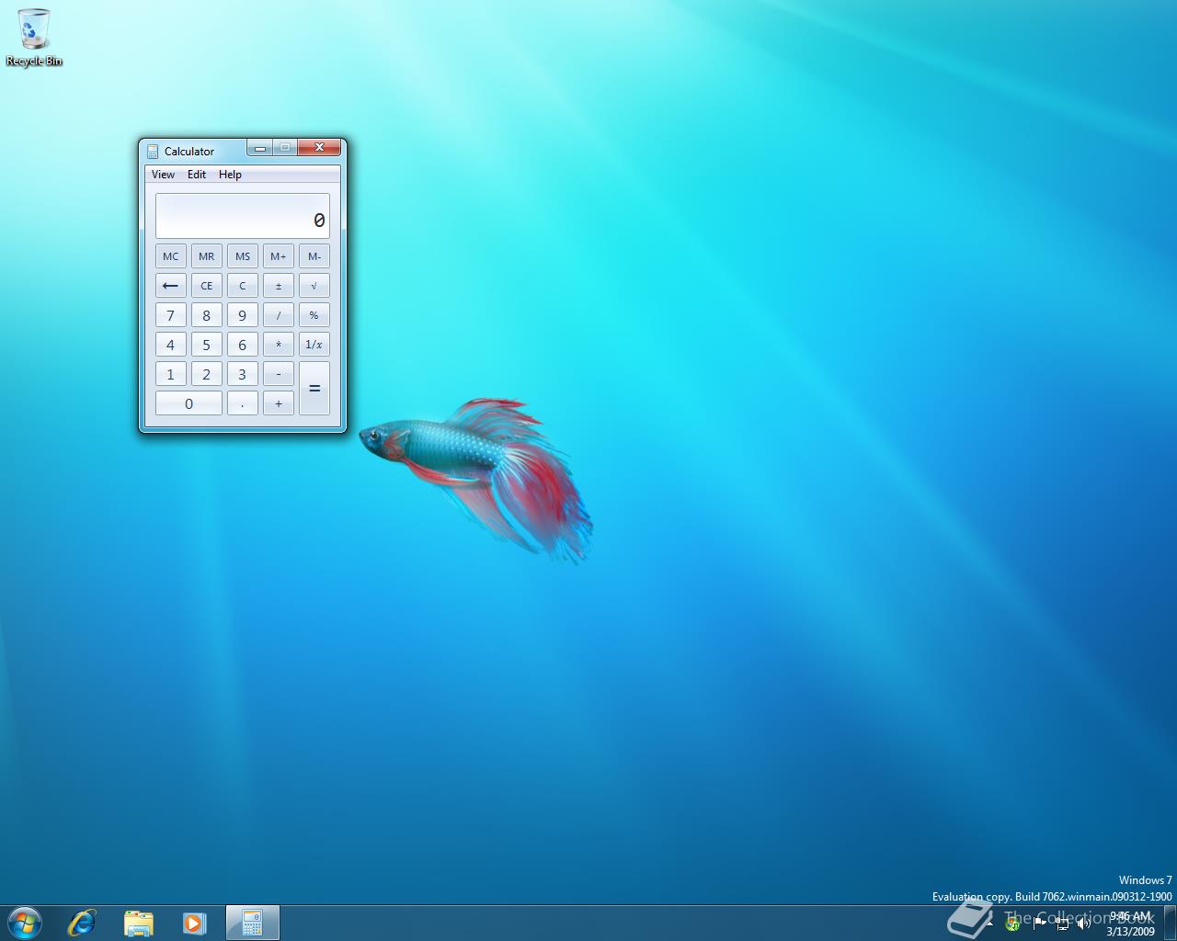1177x941 pixels.
Task: Open the network tray icon
Action: (x=1062, y=923)
